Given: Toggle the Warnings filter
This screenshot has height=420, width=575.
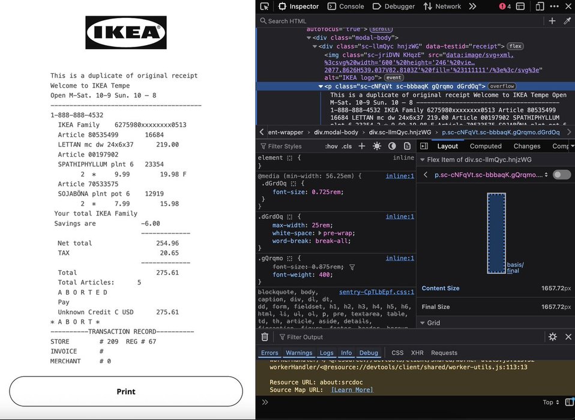Looking at the screenshot, I should point(299,353).
